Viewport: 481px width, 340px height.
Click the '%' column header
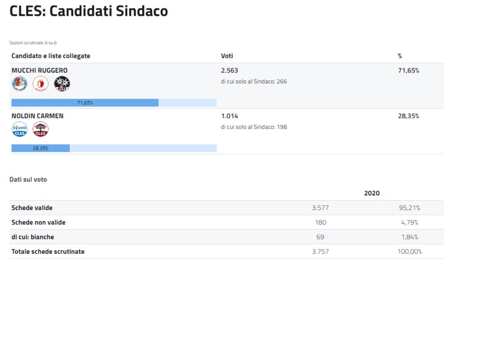point(400,56)
